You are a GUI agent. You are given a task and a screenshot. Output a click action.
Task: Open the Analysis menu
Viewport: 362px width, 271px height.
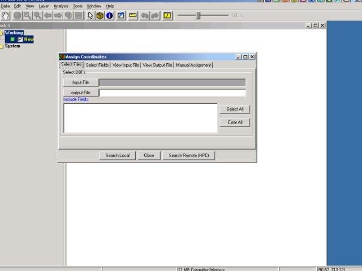click(61, 6)
